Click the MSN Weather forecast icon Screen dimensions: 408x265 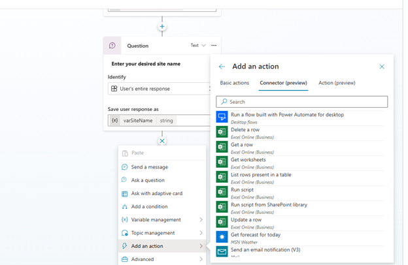222,237
